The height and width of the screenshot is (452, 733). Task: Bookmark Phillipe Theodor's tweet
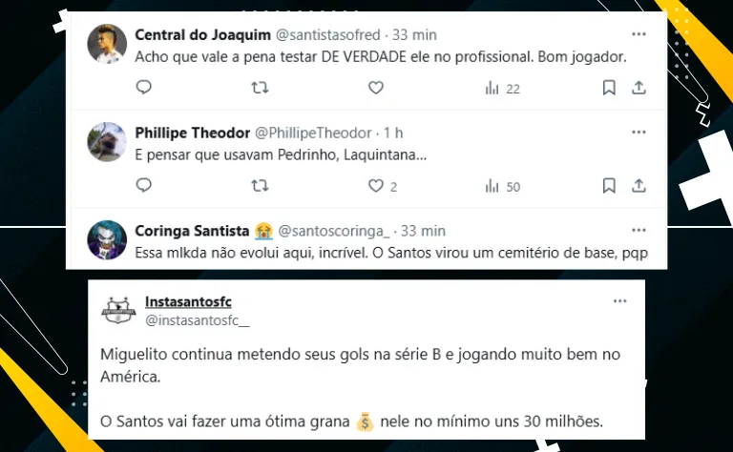tap(609, 186)
